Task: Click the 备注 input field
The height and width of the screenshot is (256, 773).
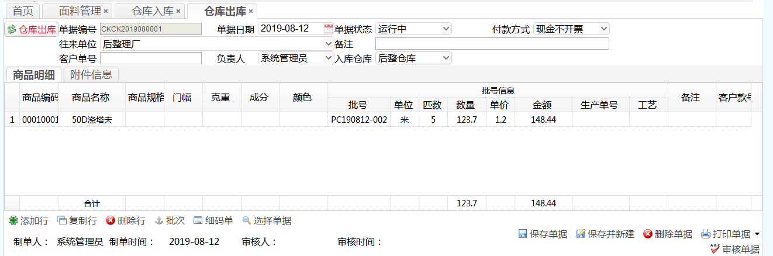Action: [492, 43]
